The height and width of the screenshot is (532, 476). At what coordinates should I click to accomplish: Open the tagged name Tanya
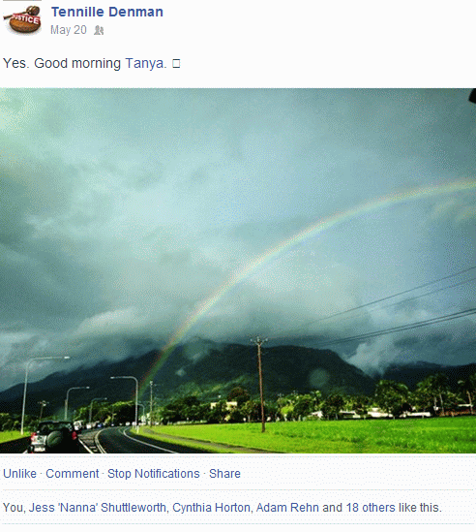(x=146, y=63)
